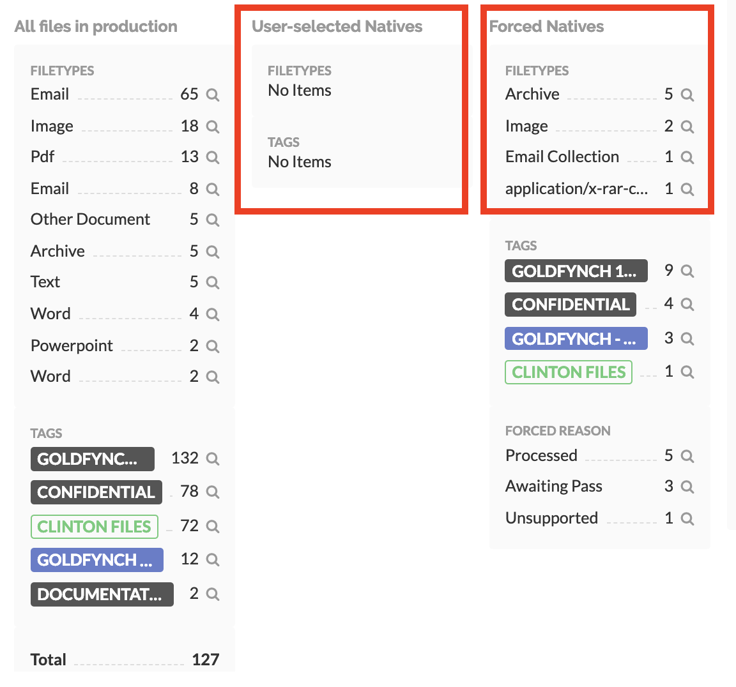736x687 pixels.
Task: Search the Awaiting Pass forced reason
Action: click(687, 486)
